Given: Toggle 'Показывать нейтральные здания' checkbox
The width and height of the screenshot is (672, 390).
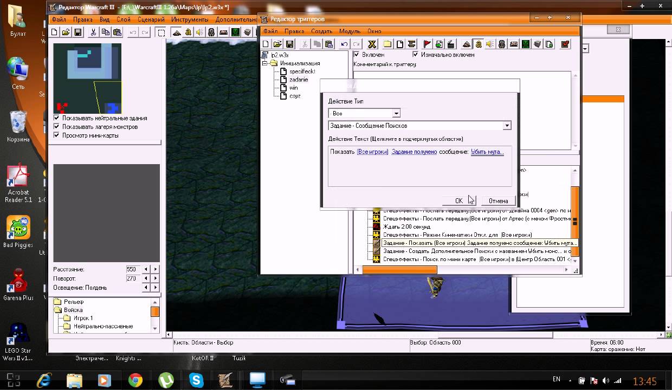Looking at the screenshot, I should click(x=56, y=118).
